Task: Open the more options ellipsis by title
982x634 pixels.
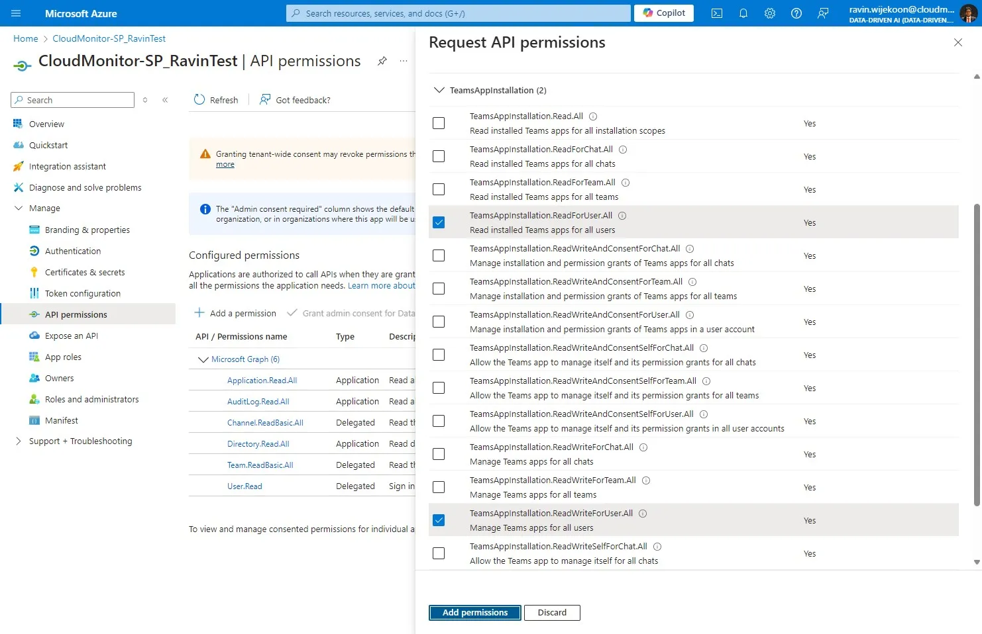Action: point(404,61)
